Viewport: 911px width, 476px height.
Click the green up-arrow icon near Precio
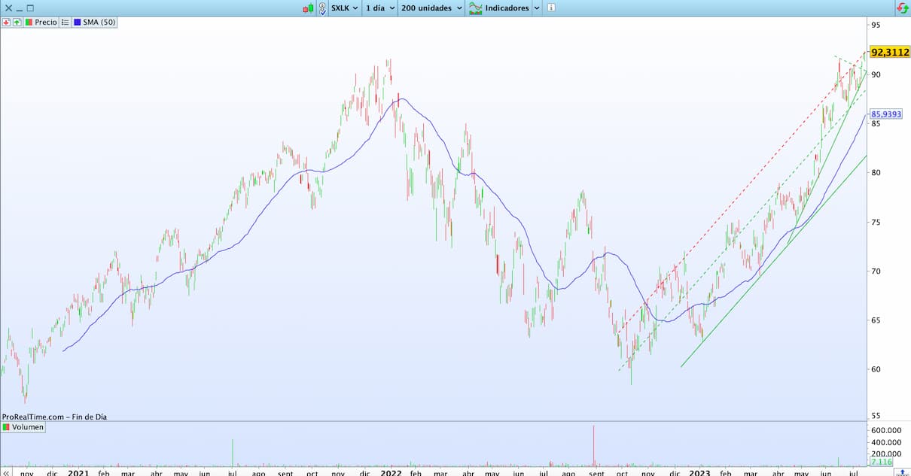(x=17, y=23)
